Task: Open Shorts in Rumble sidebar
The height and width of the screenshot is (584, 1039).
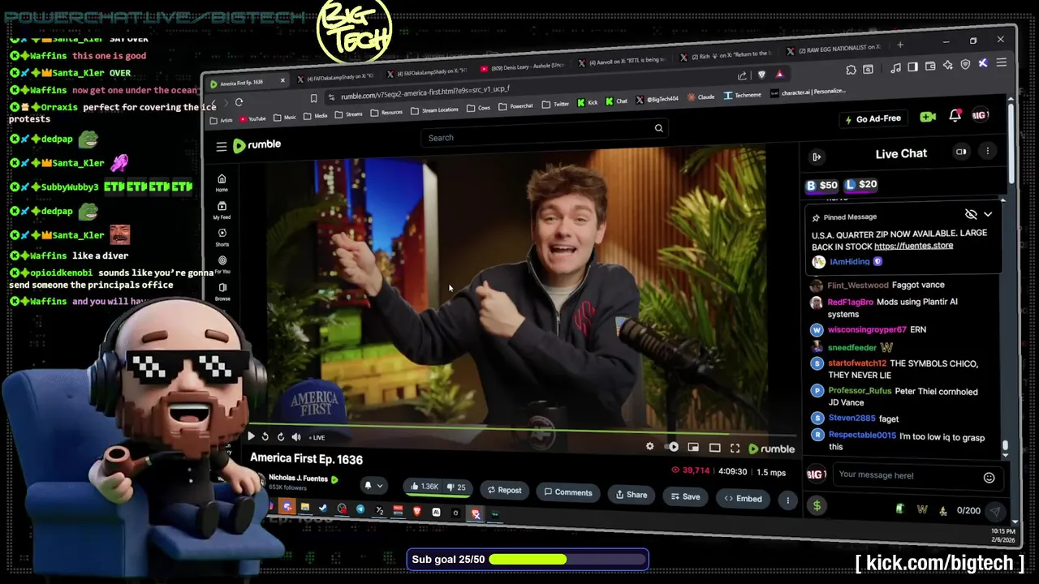Action: [x=222, y=237]
